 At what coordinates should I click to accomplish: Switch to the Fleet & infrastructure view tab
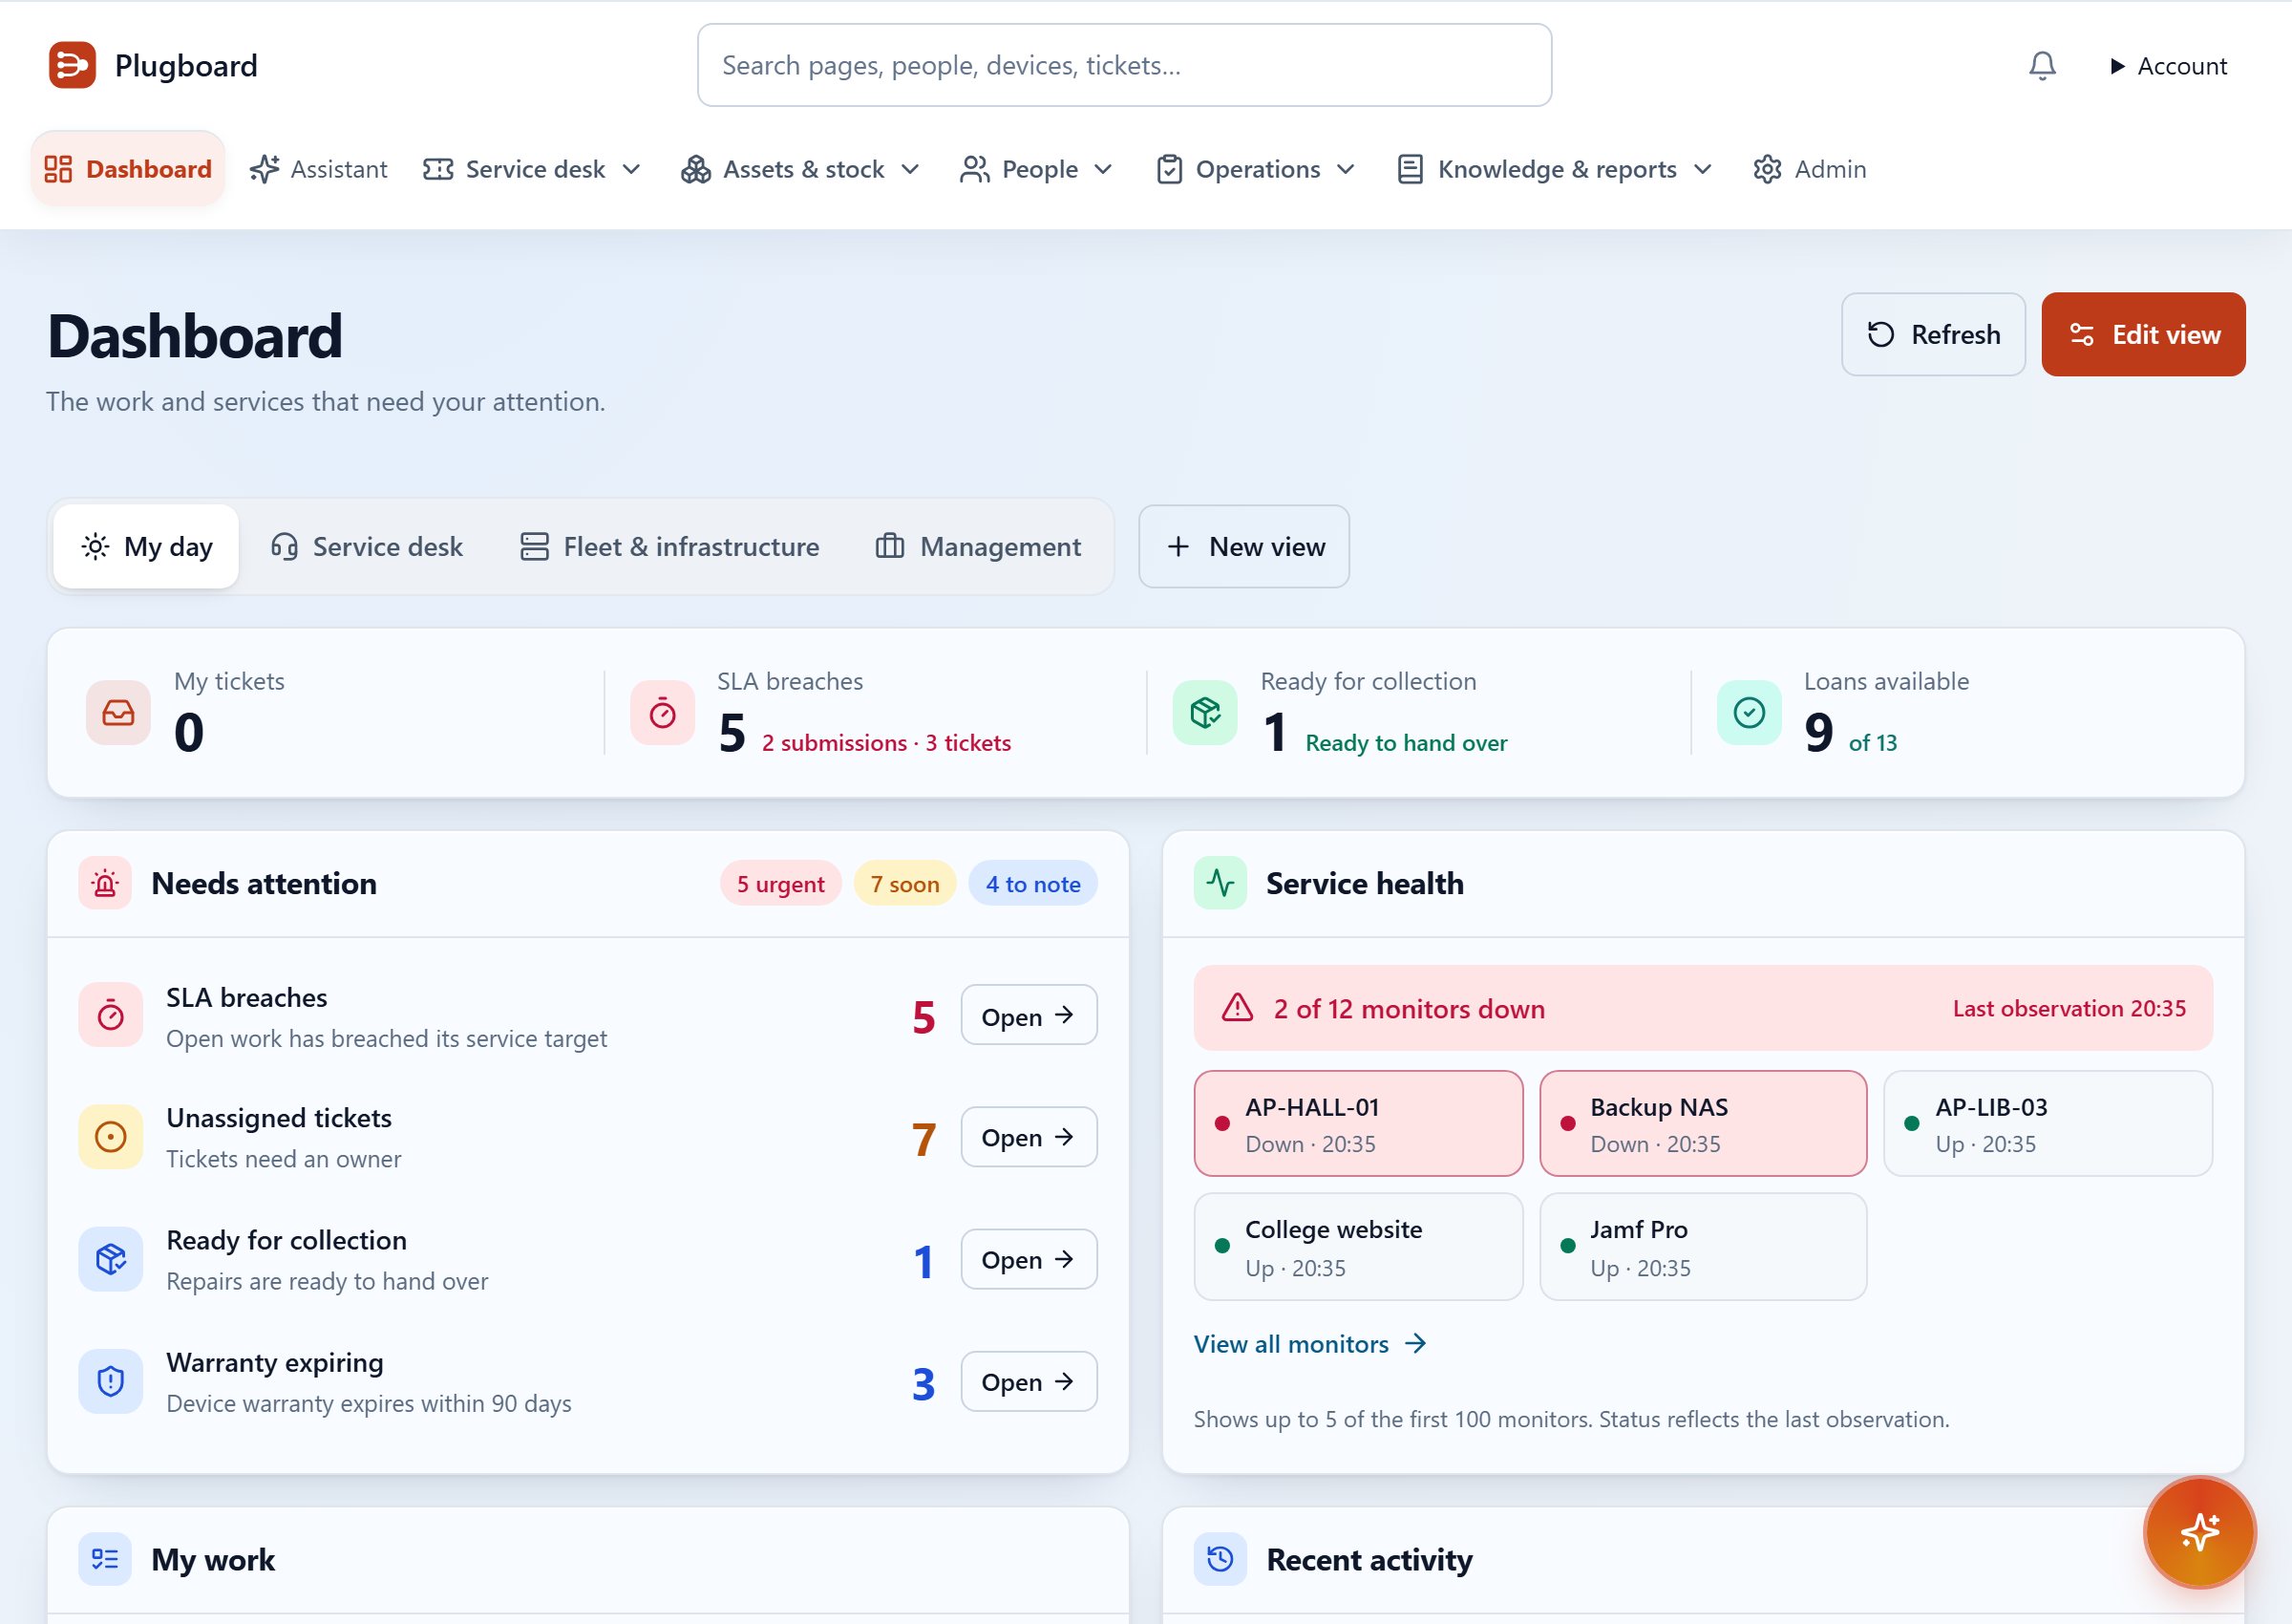(669, 547)
